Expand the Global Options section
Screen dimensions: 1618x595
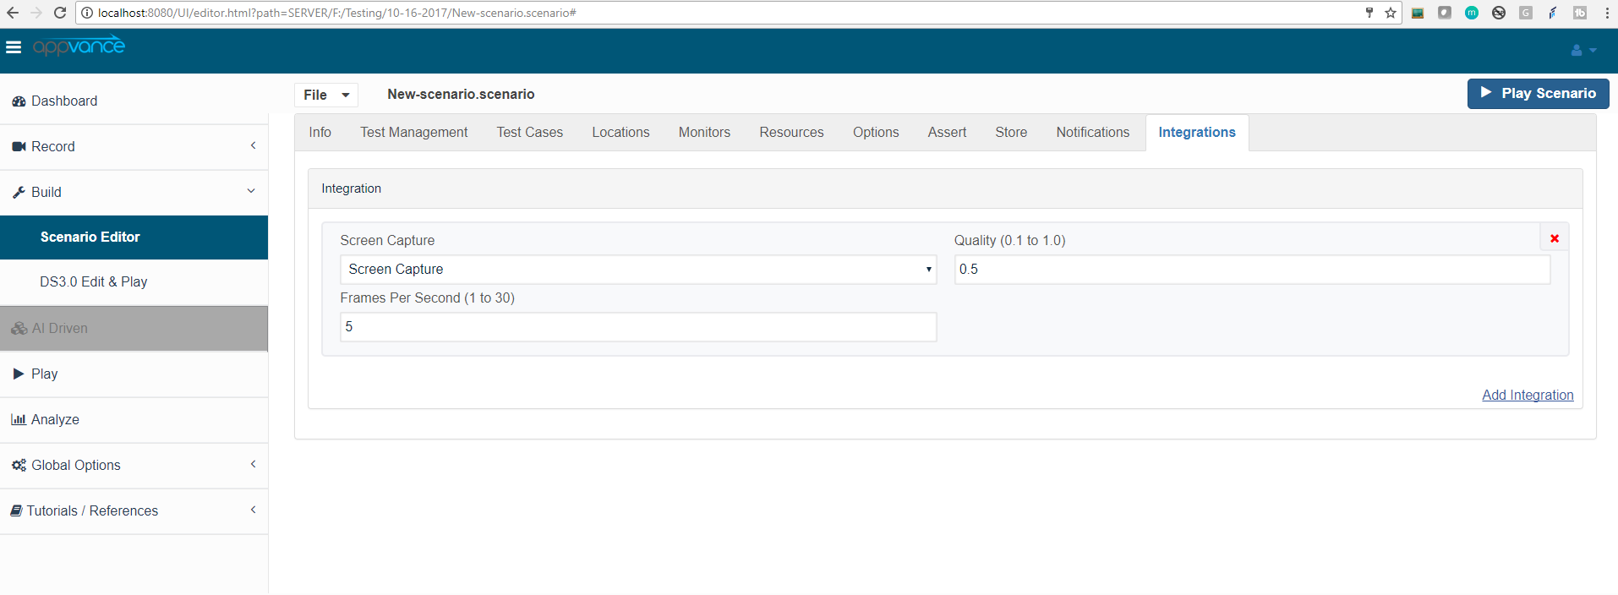134,466
